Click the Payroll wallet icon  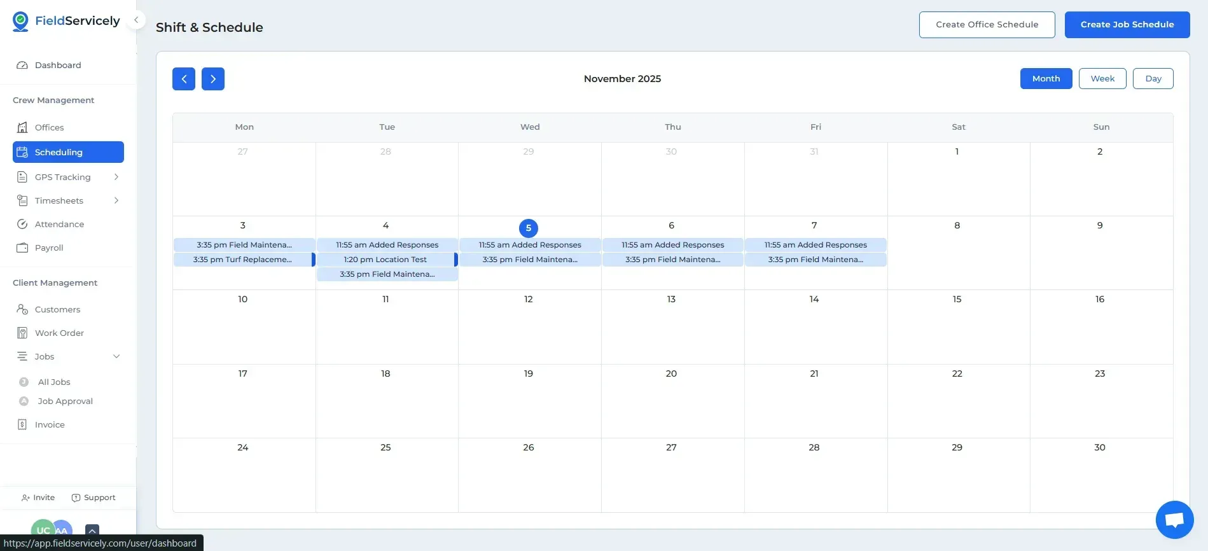point(22,248)
